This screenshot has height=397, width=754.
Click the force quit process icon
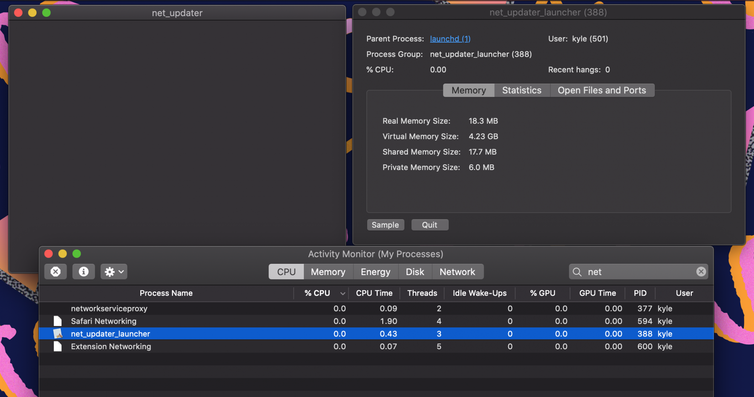coord(55,272)
